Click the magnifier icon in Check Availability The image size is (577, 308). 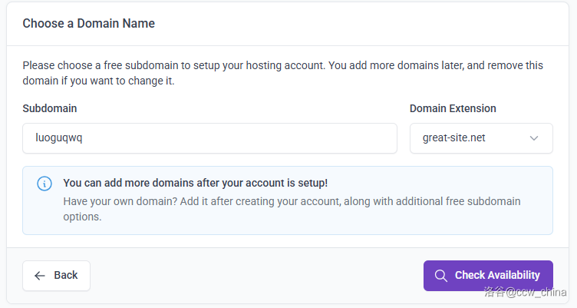(x=440, y=276)
